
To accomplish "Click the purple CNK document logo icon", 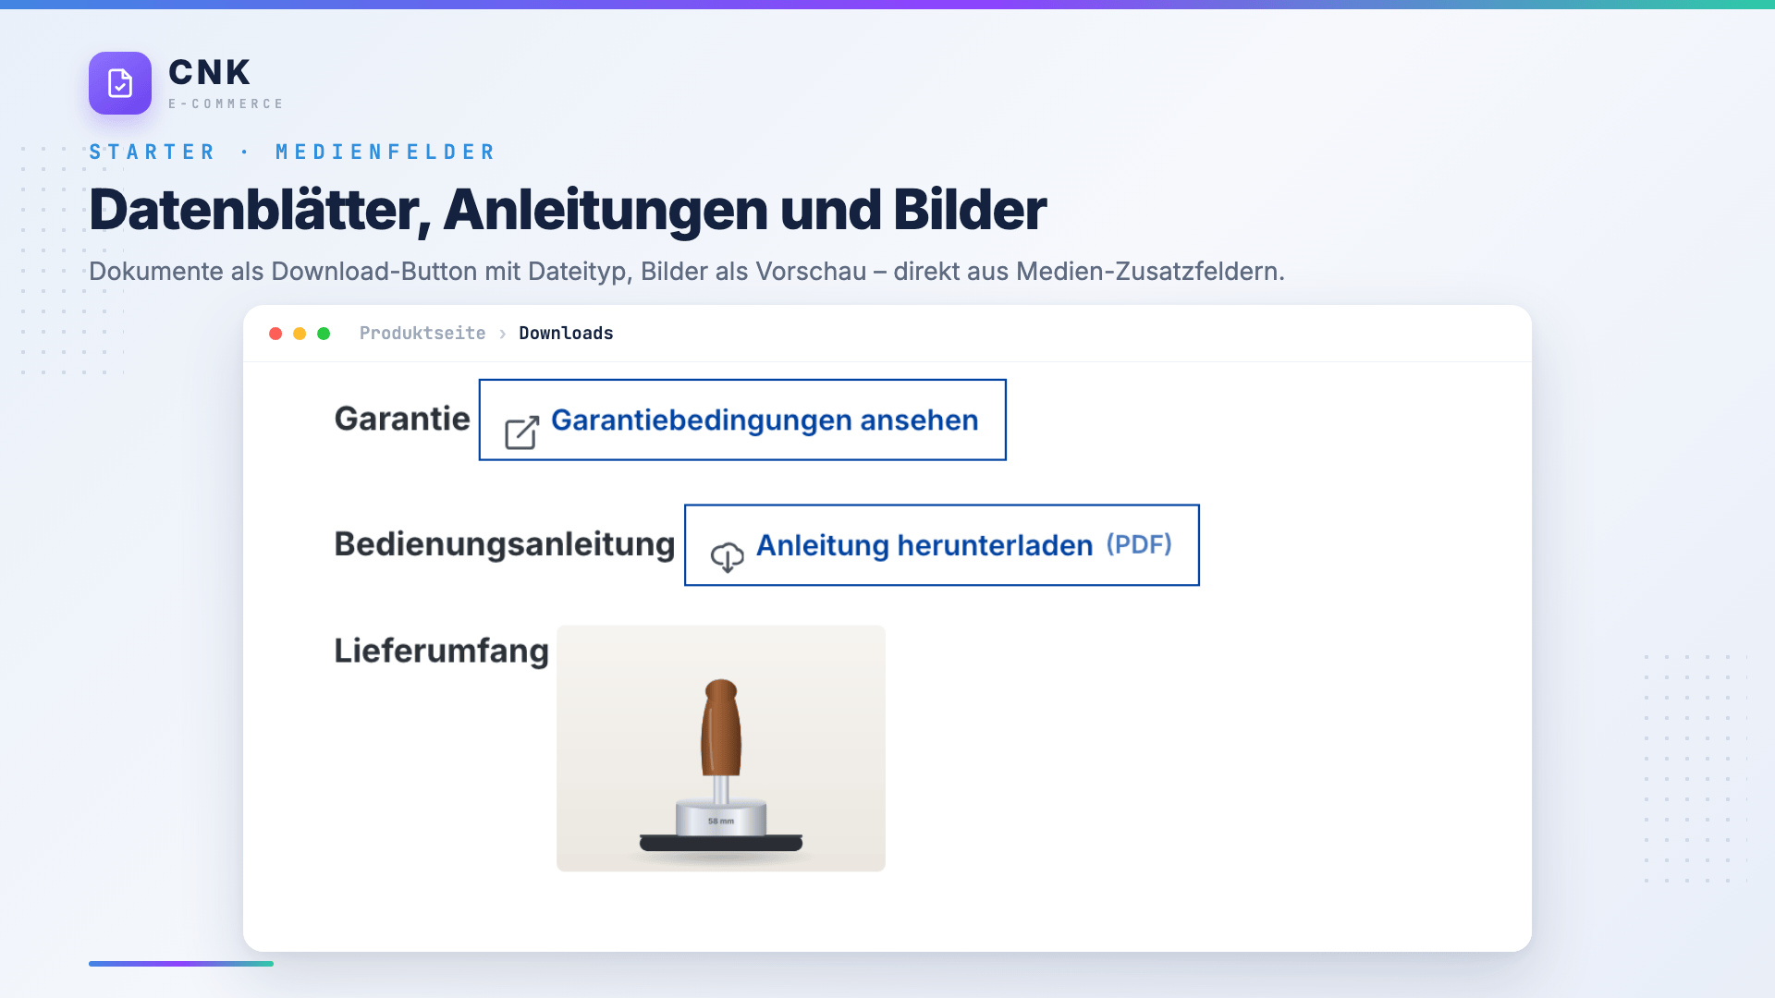I will click(120, 83).
